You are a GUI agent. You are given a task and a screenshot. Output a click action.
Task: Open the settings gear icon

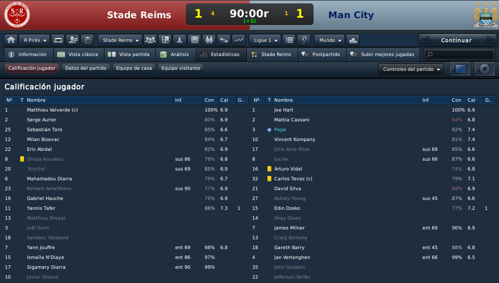click(x=485, y=69)
